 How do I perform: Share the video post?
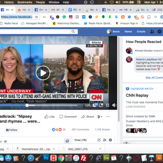click(x=88, y=116)
